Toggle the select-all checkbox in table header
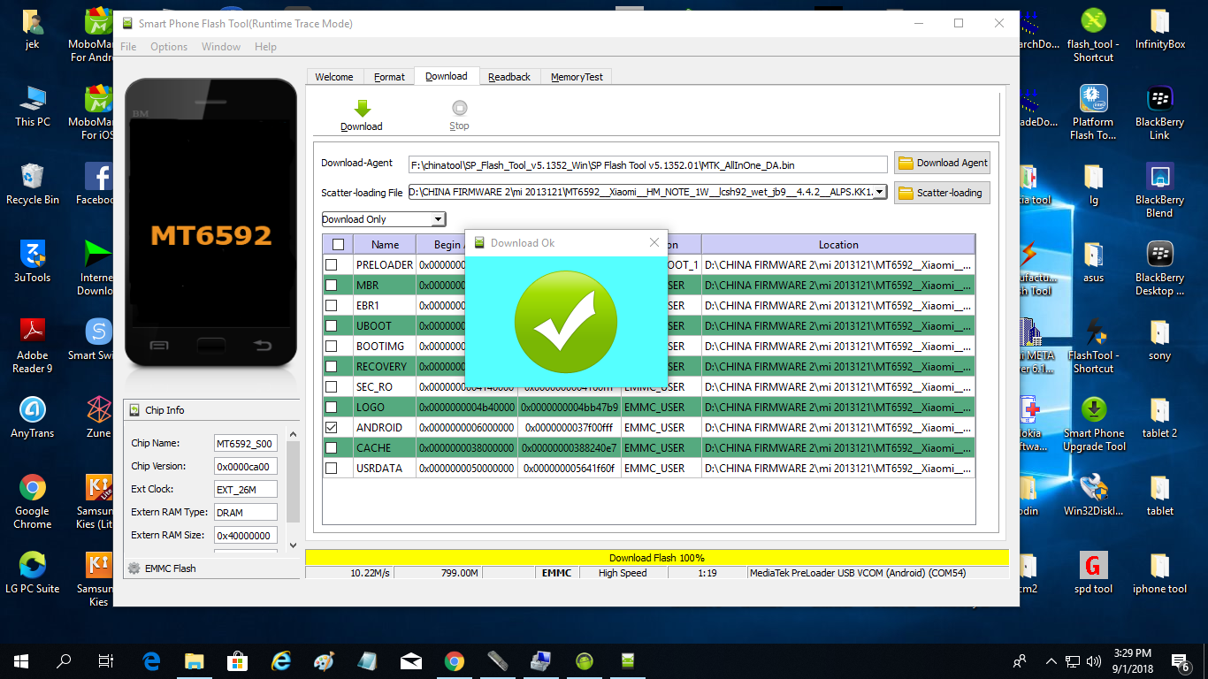 tap(338, 245)
